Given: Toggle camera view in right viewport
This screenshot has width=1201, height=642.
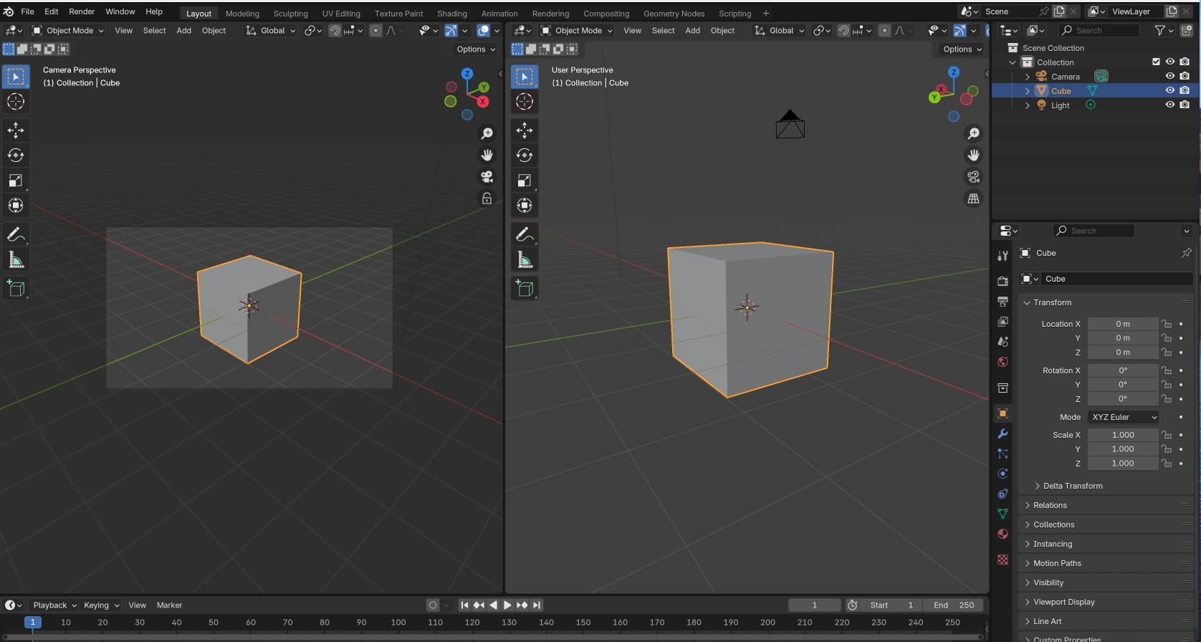Looking at the screenshot, I should pyautogui.click(x=973, y=177).
